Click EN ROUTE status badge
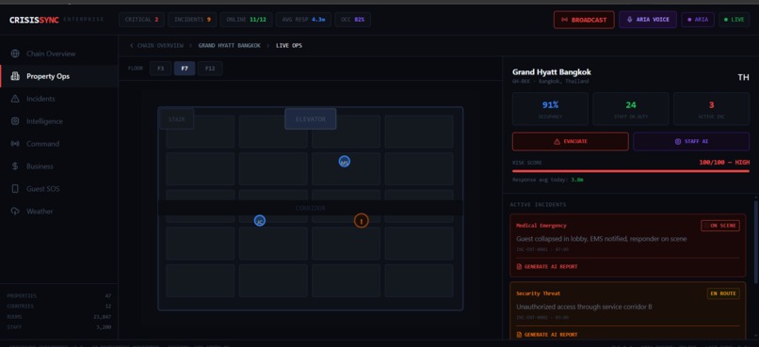The height and width of the screenshot is (347, 759). point(723,293)
